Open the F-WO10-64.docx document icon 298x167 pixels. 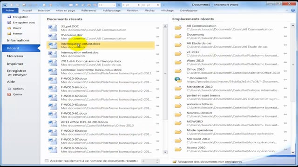tap(53, 89)
